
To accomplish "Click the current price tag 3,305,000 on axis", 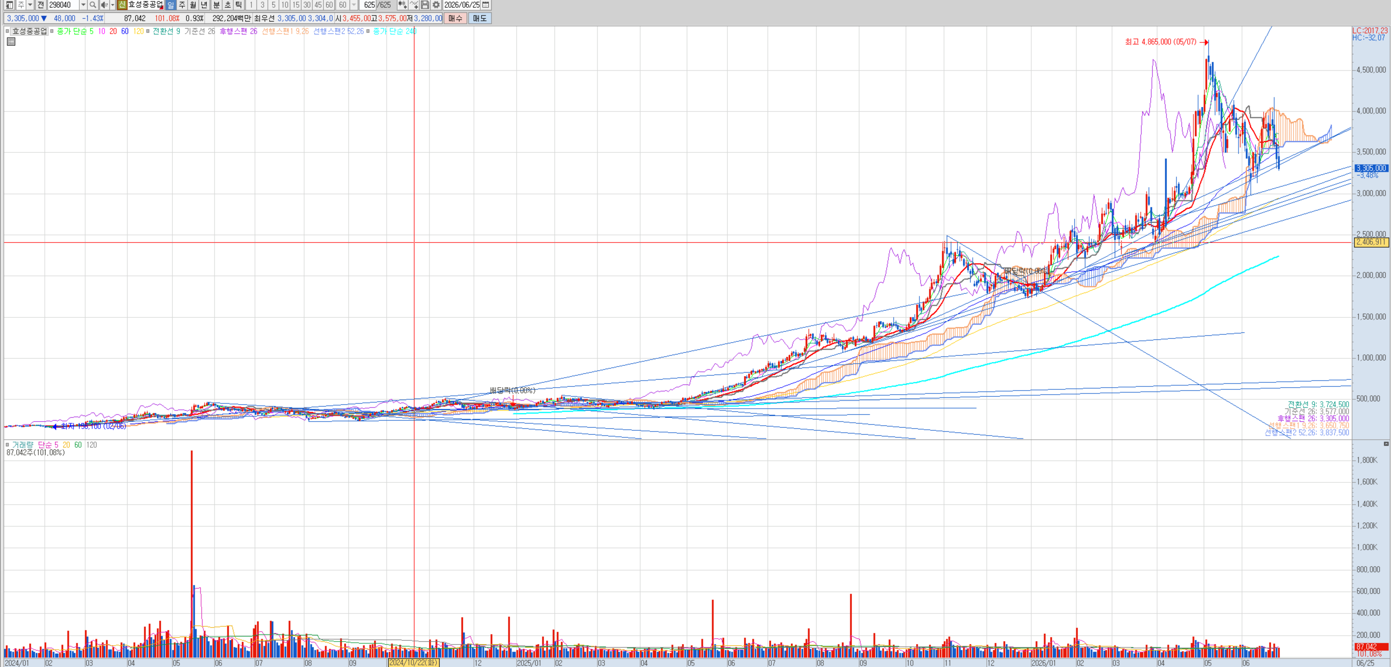I will tap(1371, 169).
